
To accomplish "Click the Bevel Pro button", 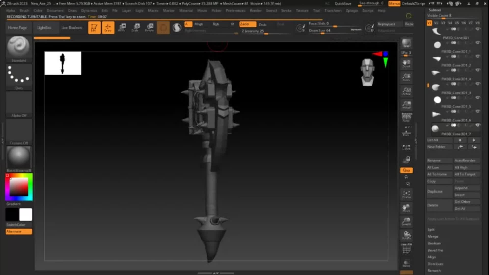I will [x=435, y=250].
